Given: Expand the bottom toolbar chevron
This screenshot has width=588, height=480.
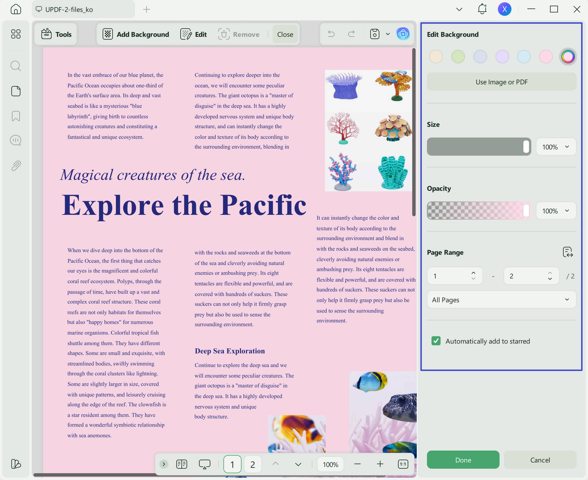Looking at the screenshot, I should tap(164, 464).
